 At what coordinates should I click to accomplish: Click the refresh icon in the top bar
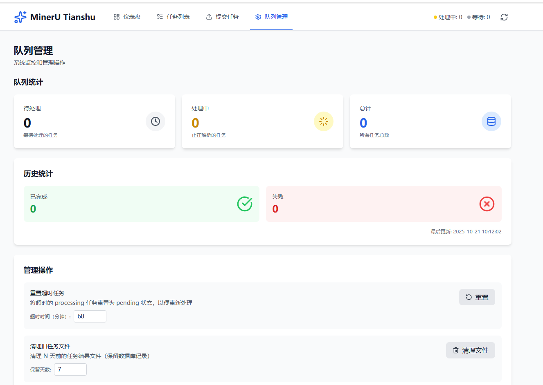(504, 17)
